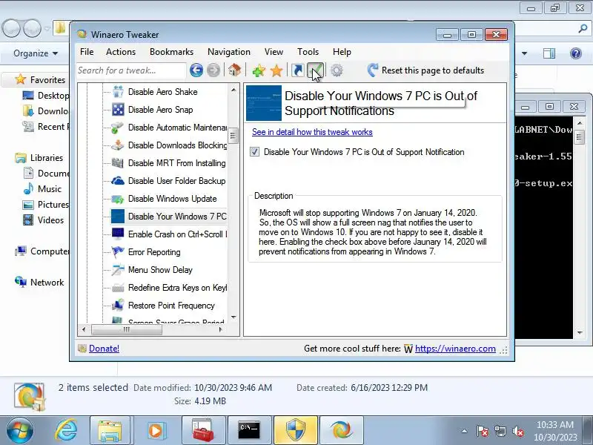Click the Redefine Extra Keys keyboard icon

click(x=118, y=288)
